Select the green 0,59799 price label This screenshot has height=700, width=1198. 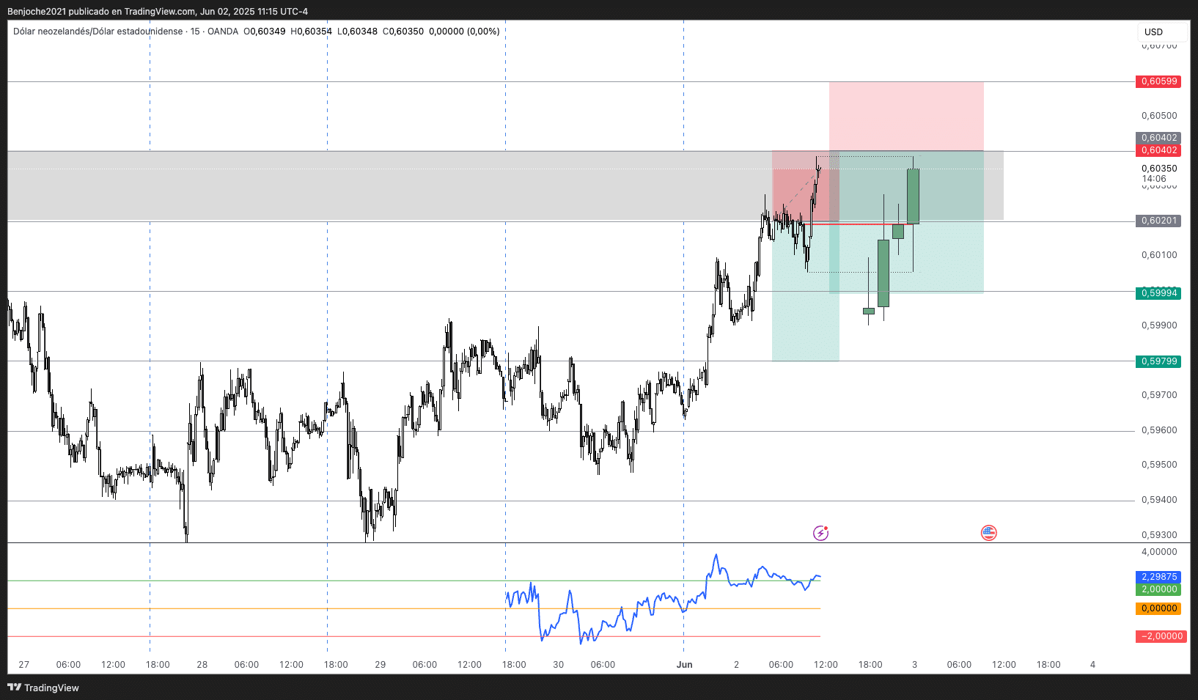pyautogui.click(x=1158, y=361)
